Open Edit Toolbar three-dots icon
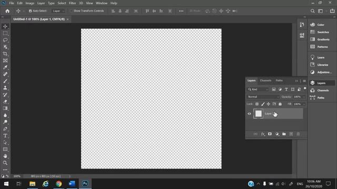337x189 pixels. (5, 170)
